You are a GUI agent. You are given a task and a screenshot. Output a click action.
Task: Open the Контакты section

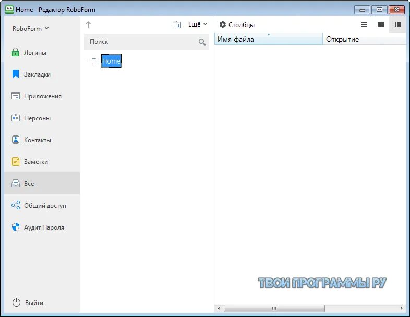42,140
